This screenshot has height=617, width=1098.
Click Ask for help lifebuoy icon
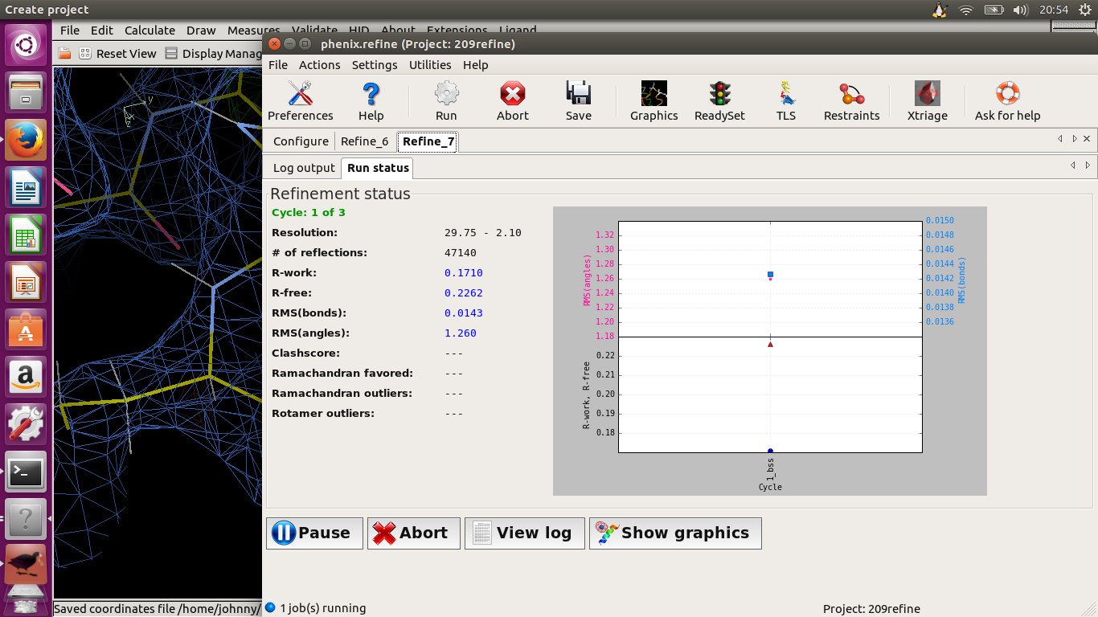[1007, 100]
